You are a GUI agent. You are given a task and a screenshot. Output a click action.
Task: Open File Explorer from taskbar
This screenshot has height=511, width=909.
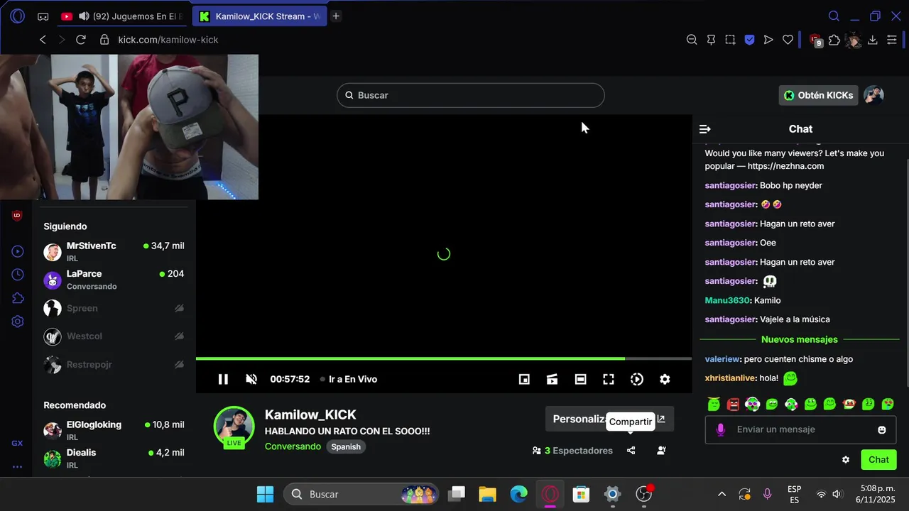(487, 494)
